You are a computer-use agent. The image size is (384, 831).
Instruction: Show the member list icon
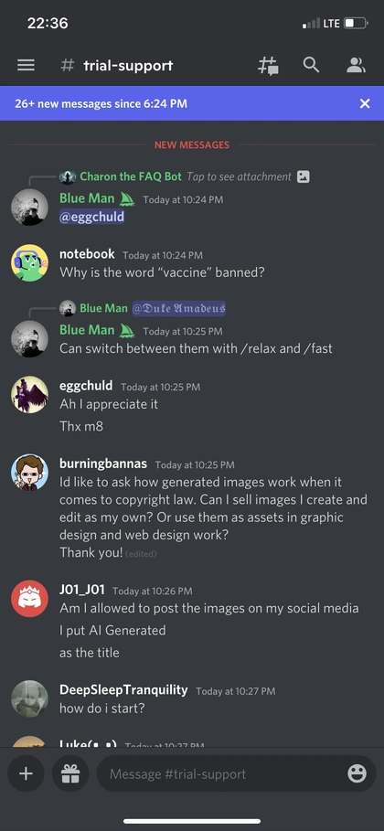click(x=356, y=65)
